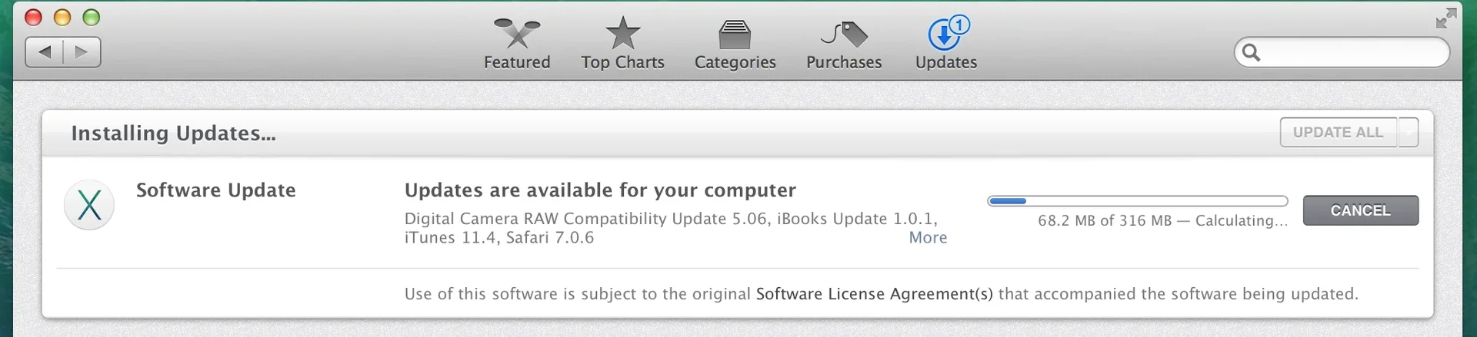1477x337 pixels.
Task: Open the Categories tray icon
Action: click(734, 35)
